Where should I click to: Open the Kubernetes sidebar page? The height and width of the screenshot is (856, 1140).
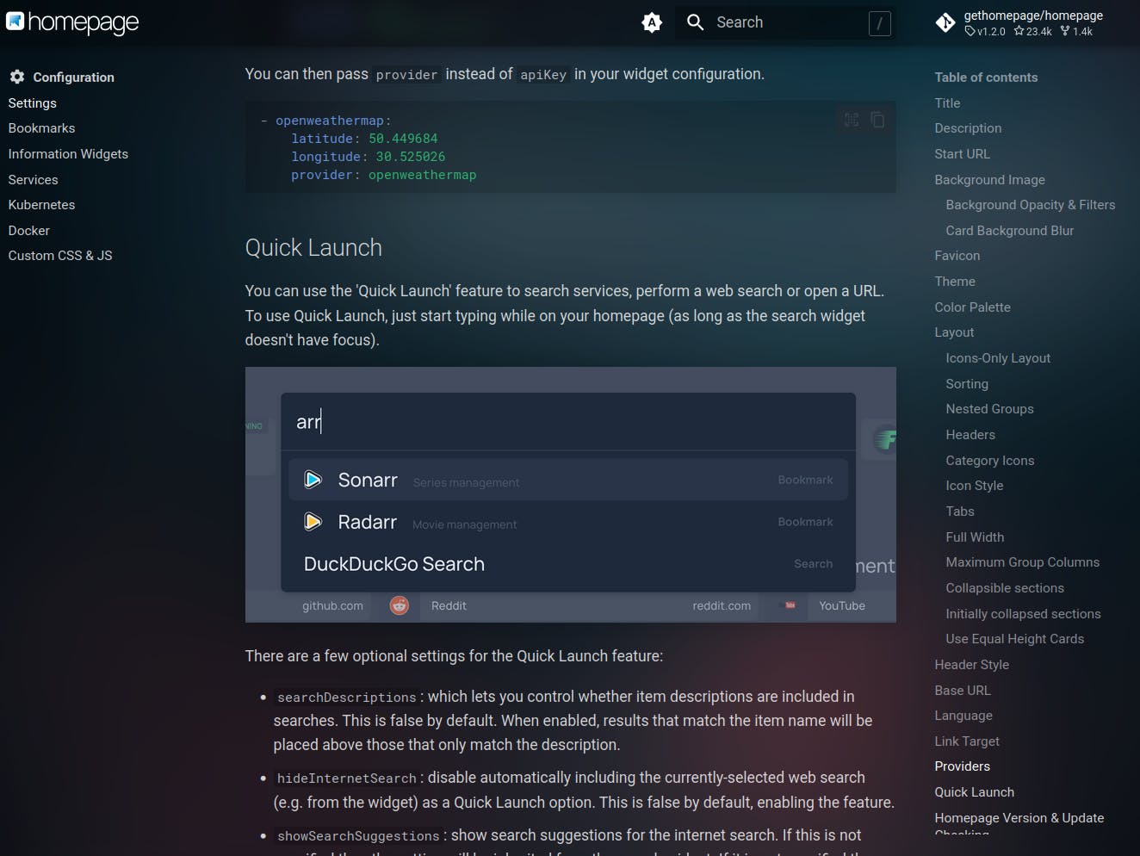pyautogui.click(x=41, y=205)
